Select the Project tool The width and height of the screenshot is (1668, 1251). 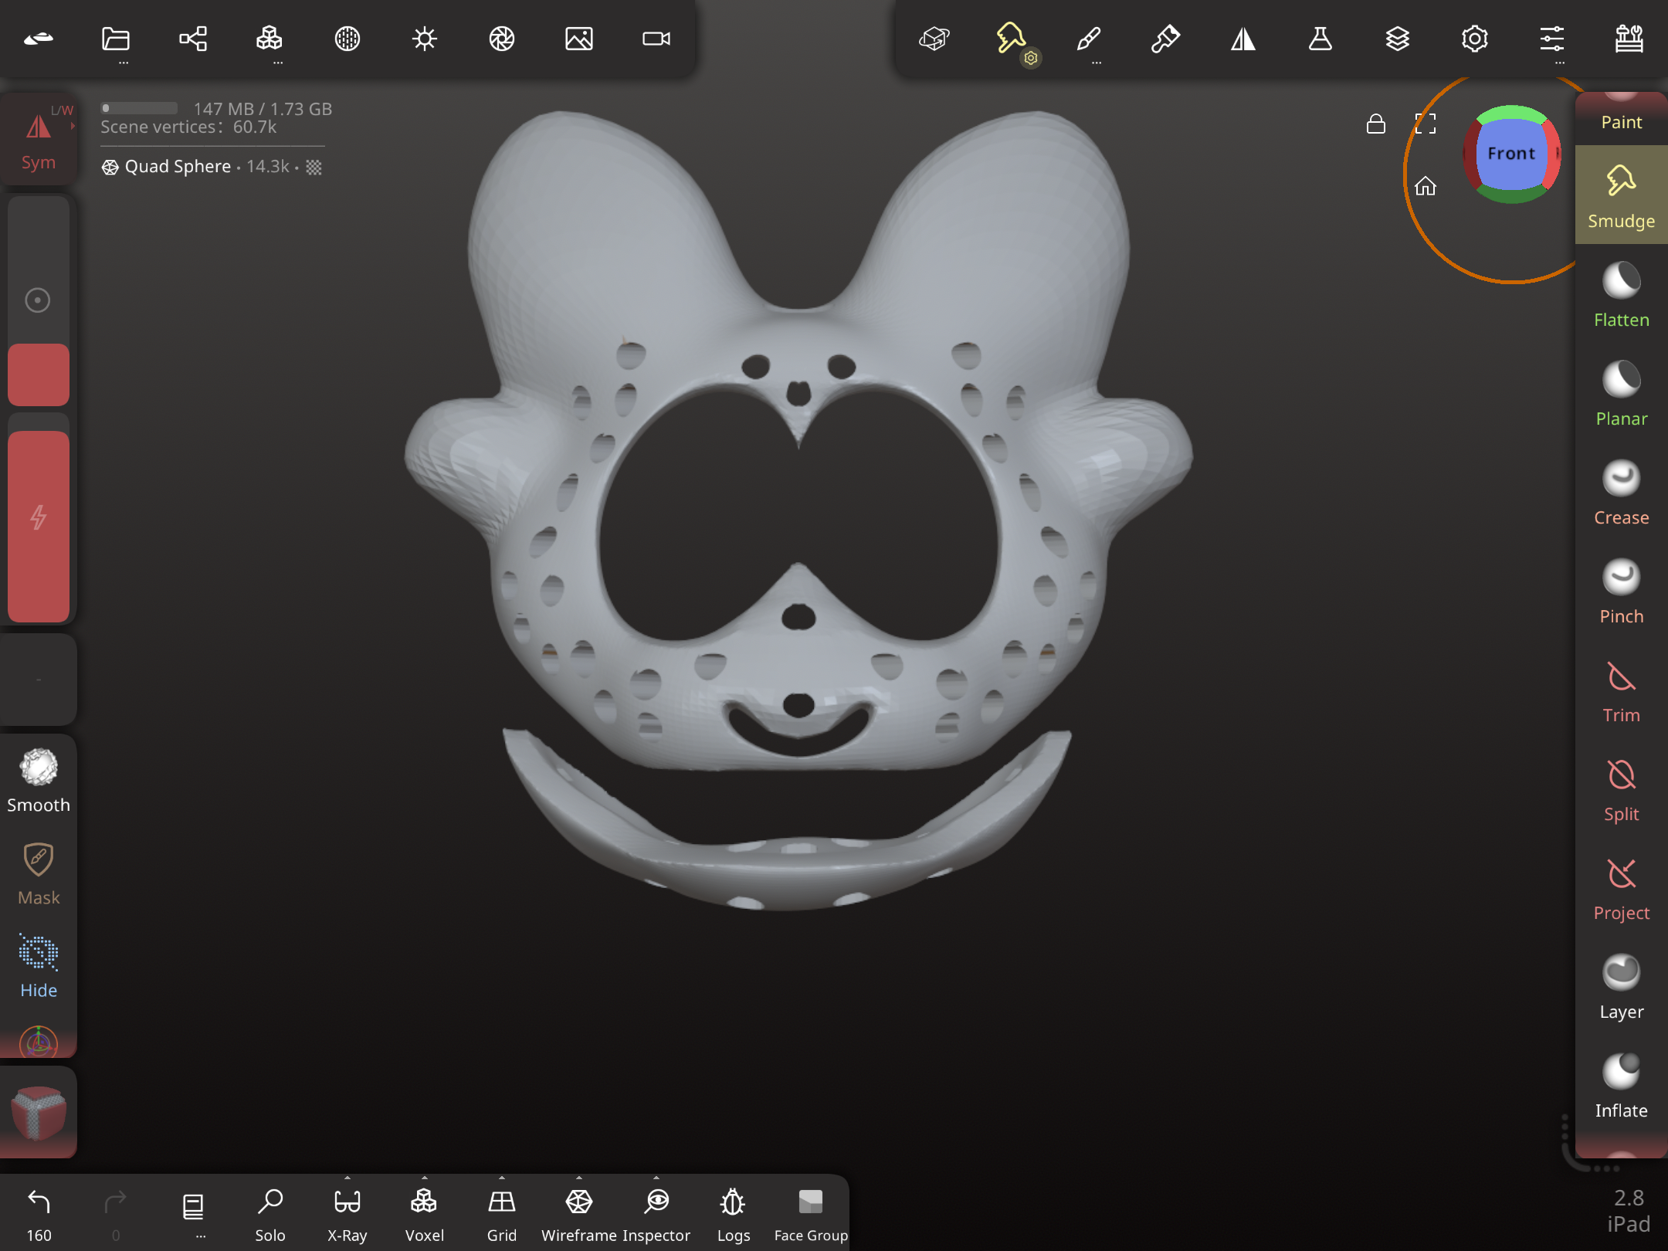(1622, 888)
